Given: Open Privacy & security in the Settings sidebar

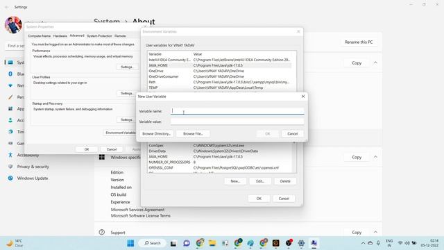Looking at the screenshot, I should (x=33, y=167).
